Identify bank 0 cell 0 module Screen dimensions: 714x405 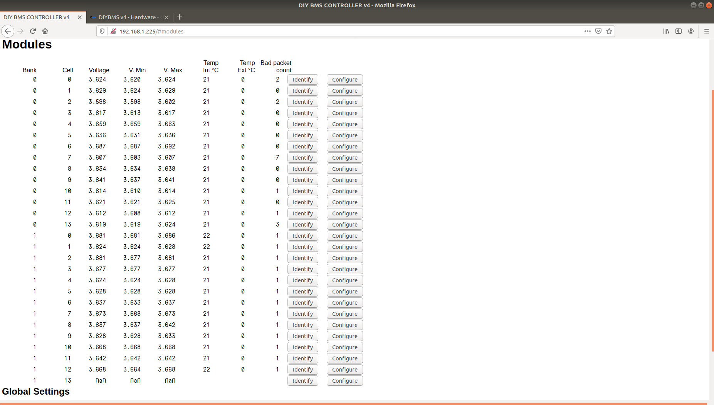(302, 80)
